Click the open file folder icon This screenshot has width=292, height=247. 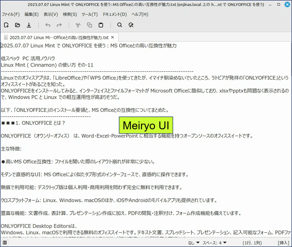click(x=18, y=25)
